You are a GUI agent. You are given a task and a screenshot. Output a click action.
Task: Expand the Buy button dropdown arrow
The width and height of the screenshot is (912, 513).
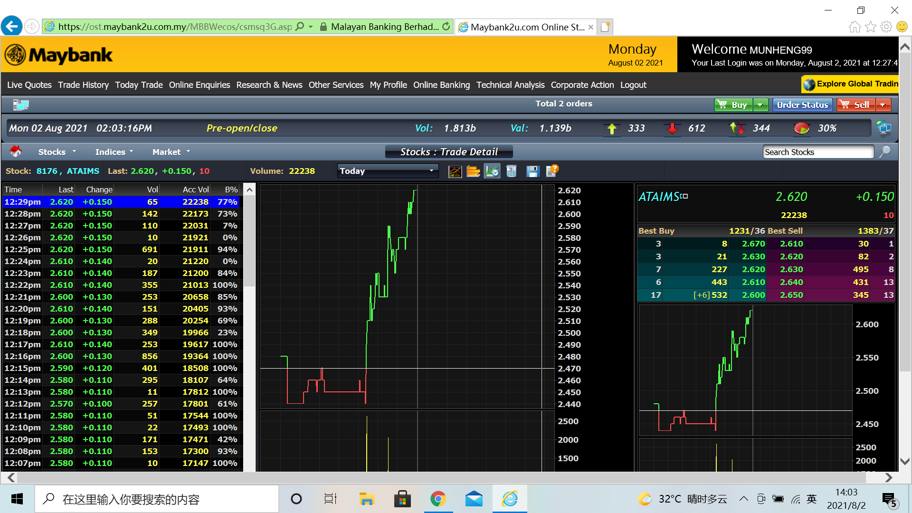(760, 105)
